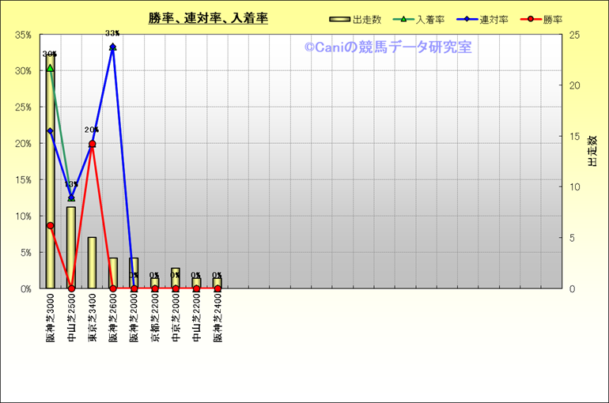Select the blue diamond at 中山芝2500
This screenshot has width=609, height=403.
(x=71, y=198)
